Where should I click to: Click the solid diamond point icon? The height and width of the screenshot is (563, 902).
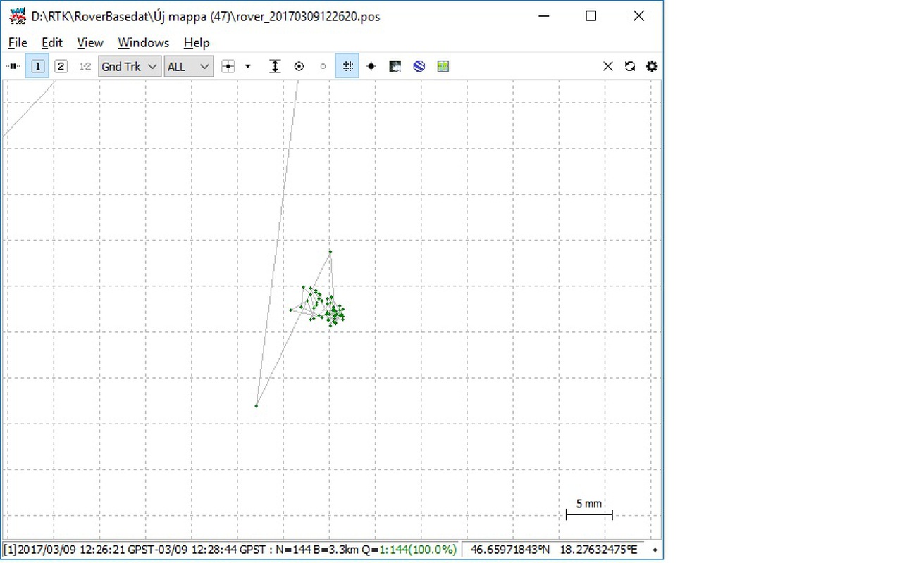(371, 66)
